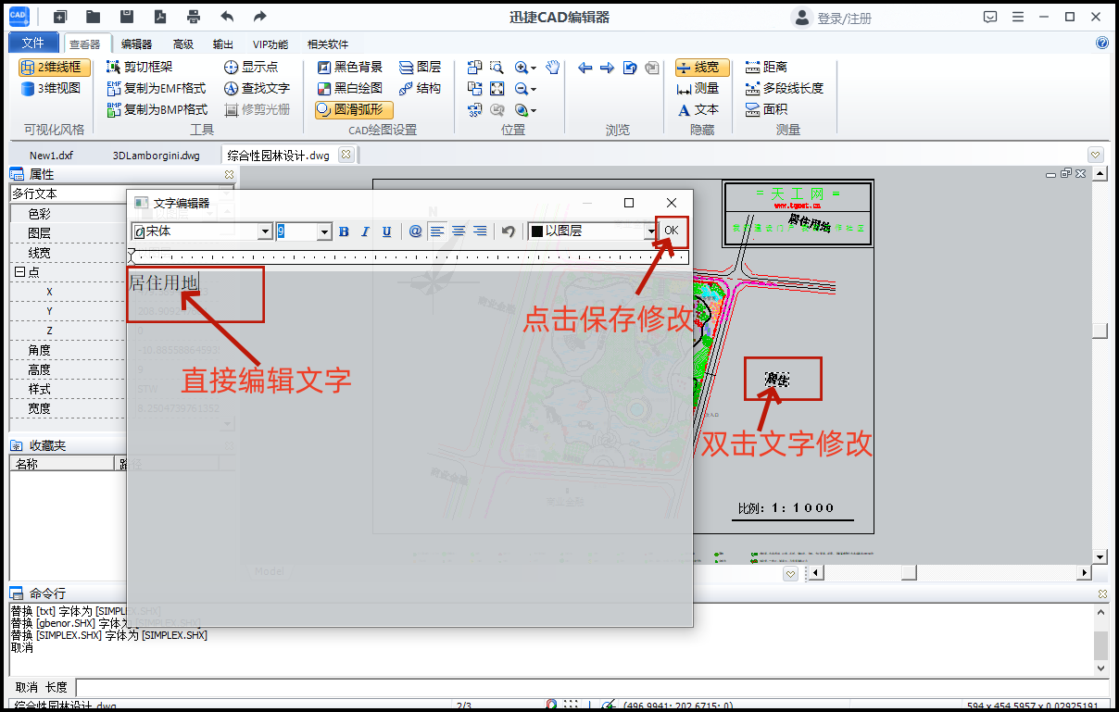Open the Find Text (查找文字) tool

[257, 89]
